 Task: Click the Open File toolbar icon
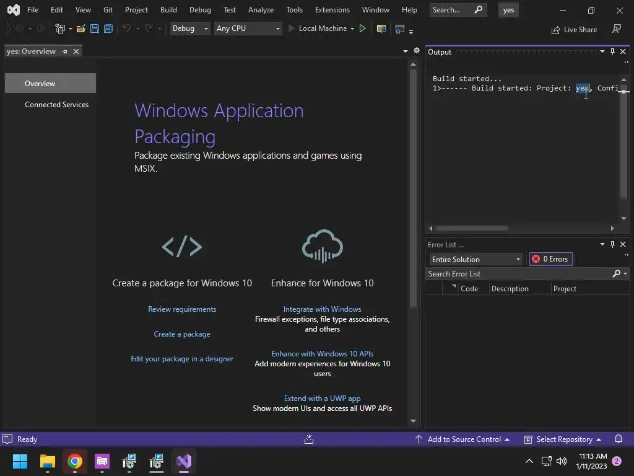pyautogui.click(x=81, y=29)
